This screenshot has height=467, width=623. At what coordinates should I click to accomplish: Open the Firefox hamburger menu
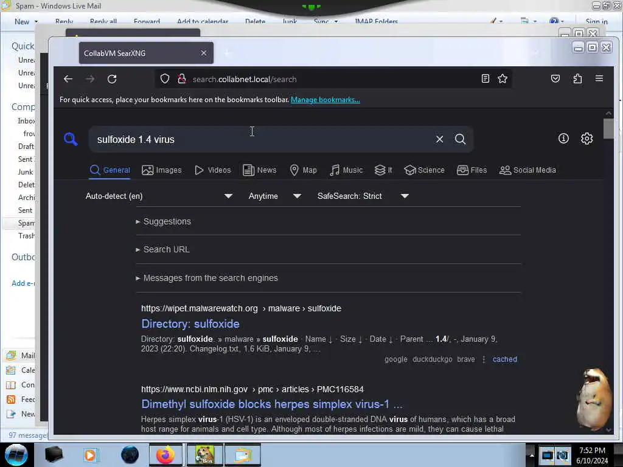point(599,78)
